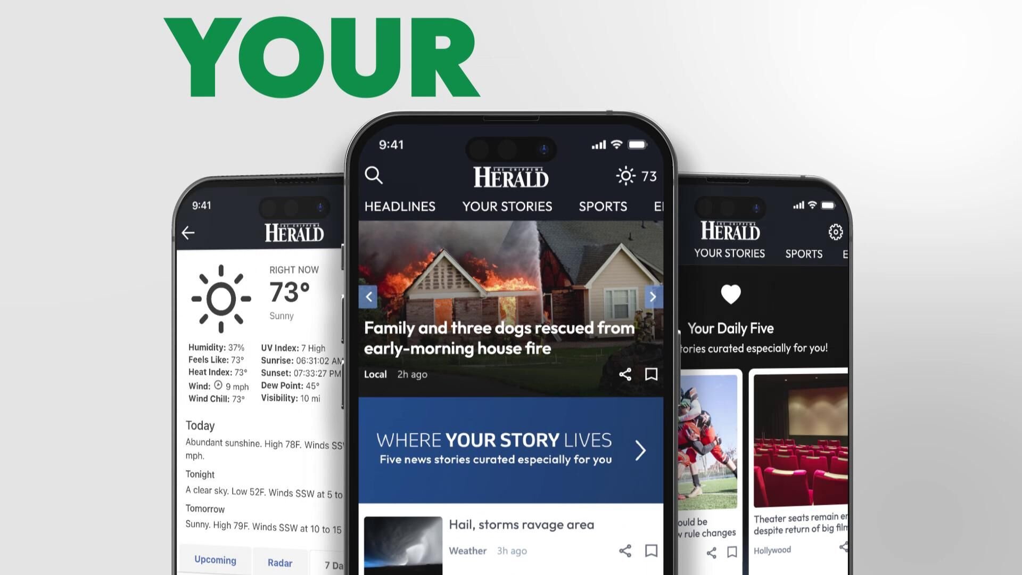The width and height of the screenshot is (1022, 575).
Task: Expand the YOUR STORIES navigation tab
Action: point(507,206)
